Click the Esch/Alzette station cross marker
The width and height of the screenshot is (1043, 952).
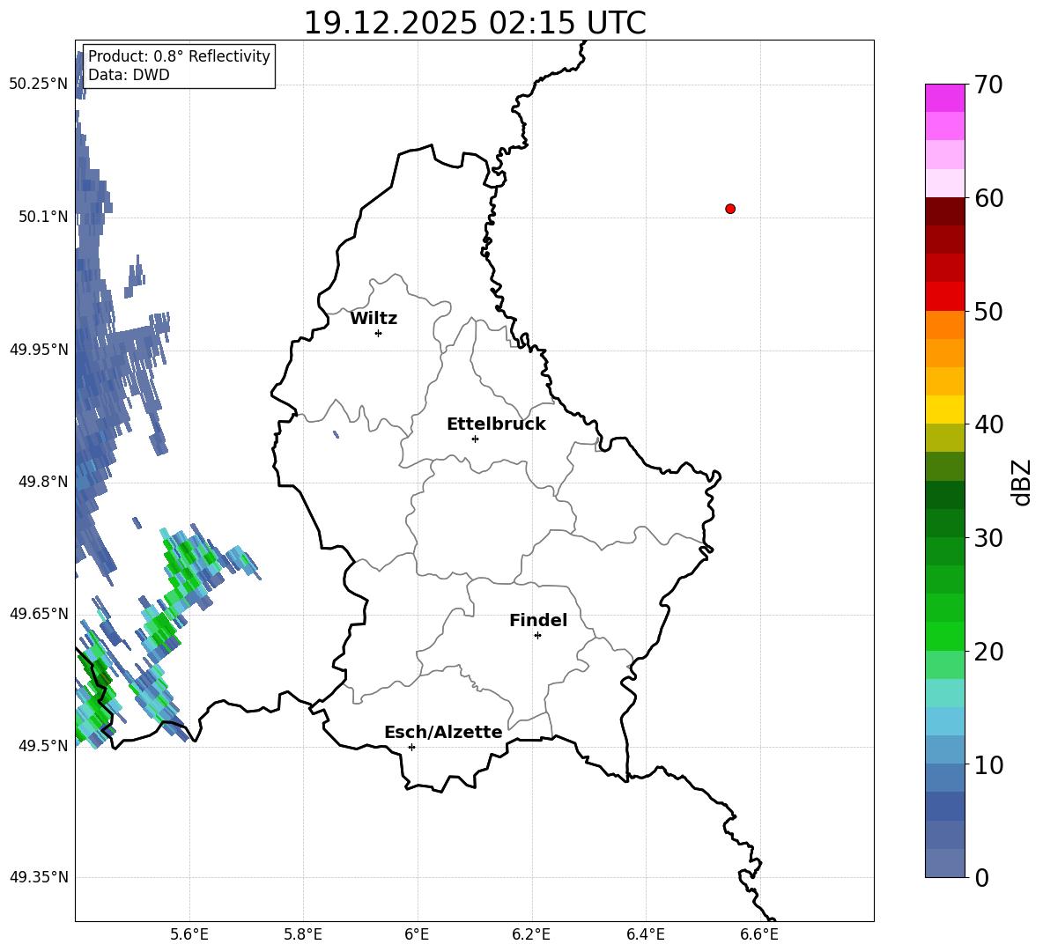pyautogui.click(x=411, y=747)
